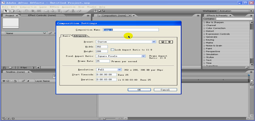Click the Effects & Presets vertical scrollbar
Image resolution: width=255 pixels, height=121 pixels.
click(x=252, y=43)
